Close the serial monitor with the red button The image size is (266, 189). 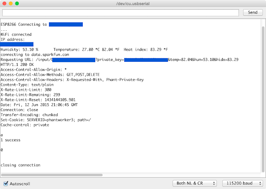tap(5, 4)
